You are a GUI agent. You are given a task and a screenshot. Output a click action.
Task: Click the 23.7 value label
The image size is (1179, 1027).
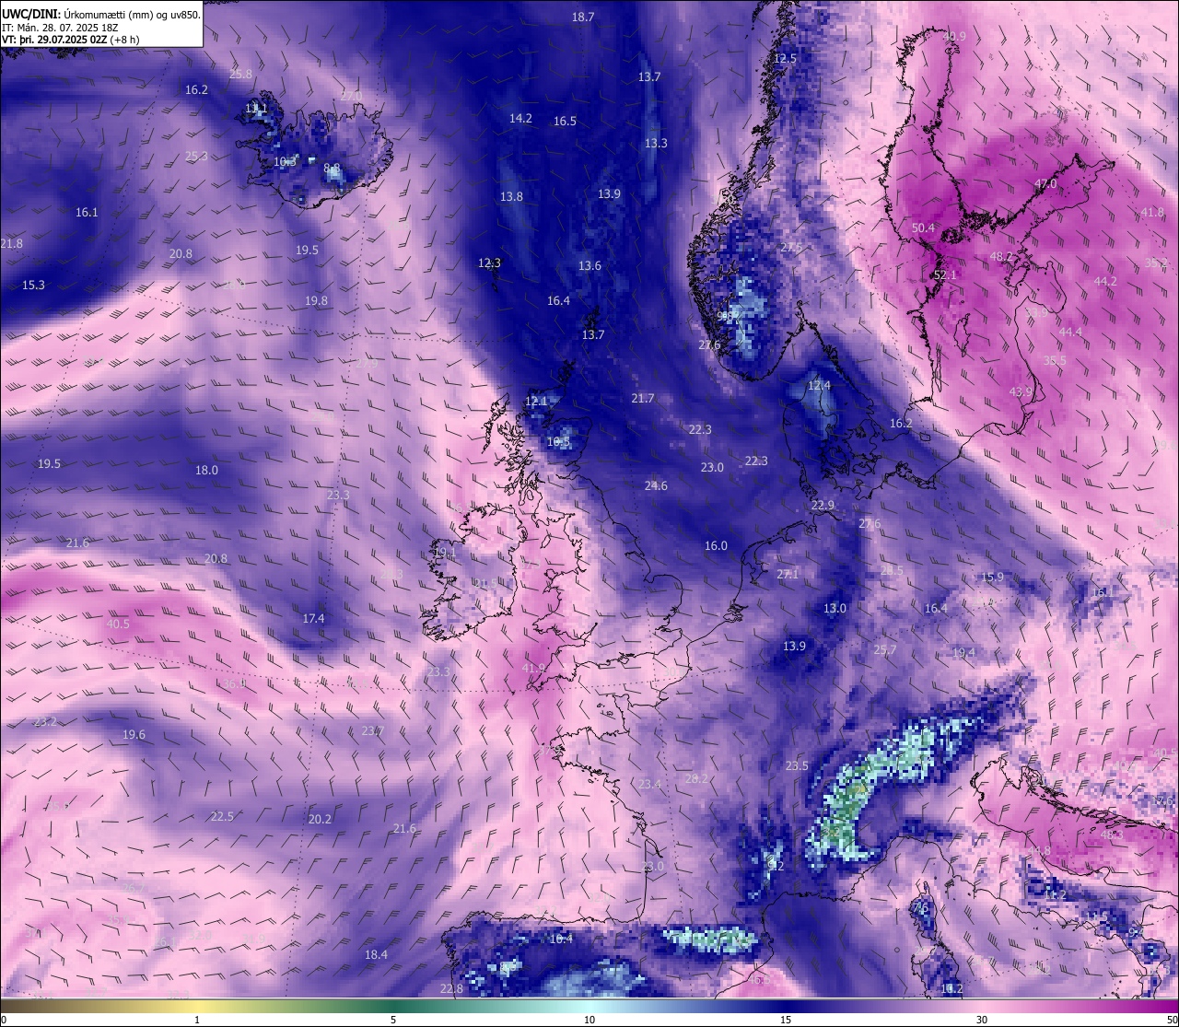click(372, 730)
